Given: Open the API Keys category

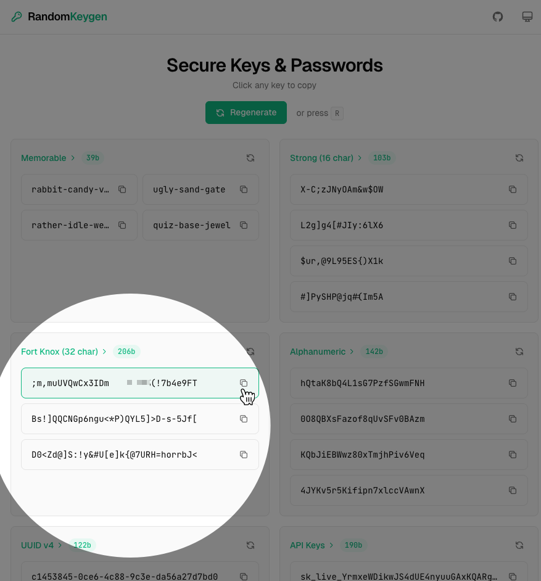Looking at the screenshot, I should 307,545.
